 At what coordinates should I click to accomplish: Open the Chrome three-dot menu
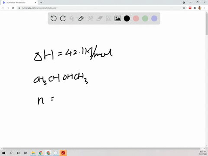click(x=205, y=8)
